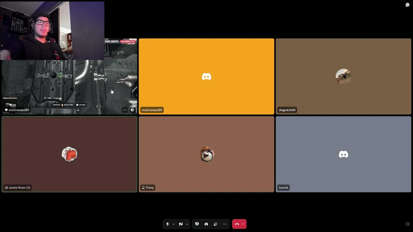Share your screen button

click(197, 224)
